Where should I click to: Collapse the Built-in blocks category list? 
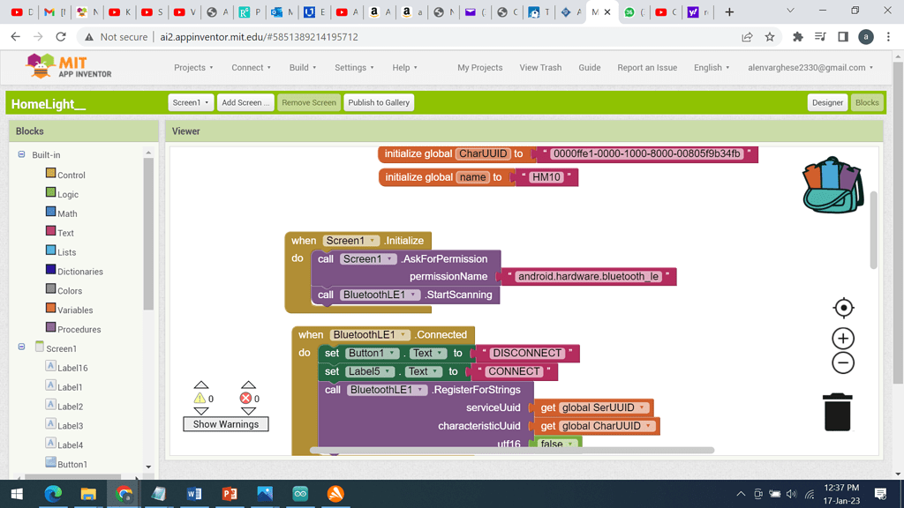coord(19,154)
